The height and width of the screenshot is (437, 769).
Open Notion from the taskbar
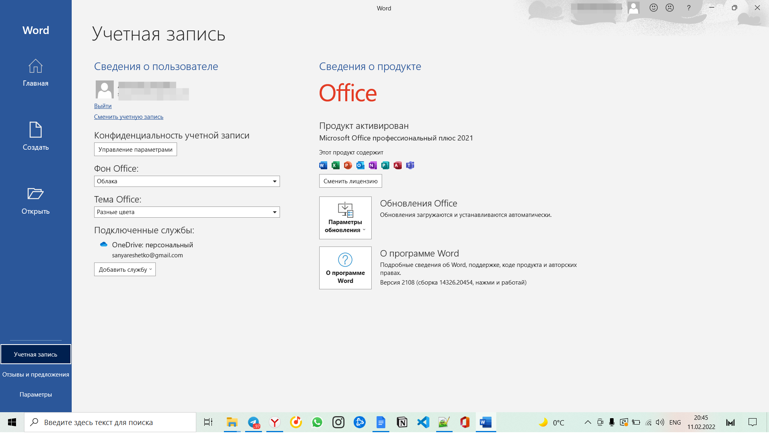402,422
